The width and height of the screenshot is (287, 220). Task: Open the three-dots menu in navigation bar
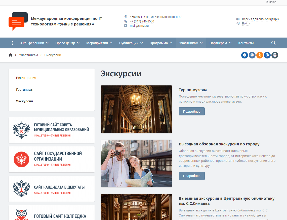tap(12, 43)
